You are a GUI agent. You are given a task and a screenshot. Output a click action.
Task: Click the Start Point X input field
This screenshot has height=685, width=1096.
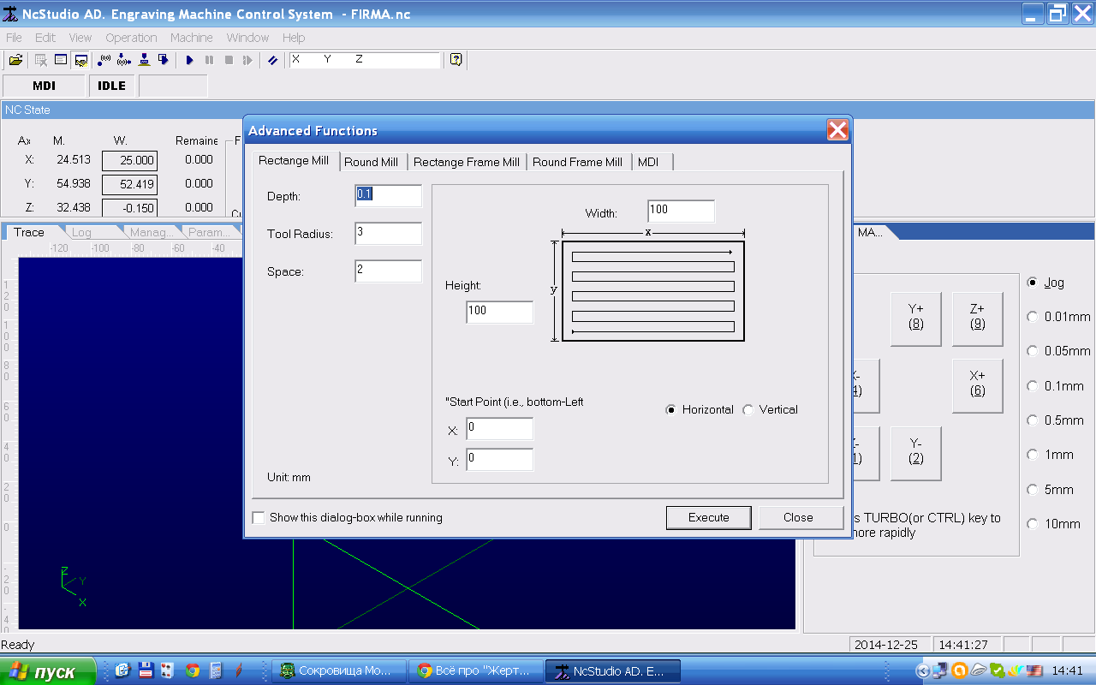coord(500,428)
